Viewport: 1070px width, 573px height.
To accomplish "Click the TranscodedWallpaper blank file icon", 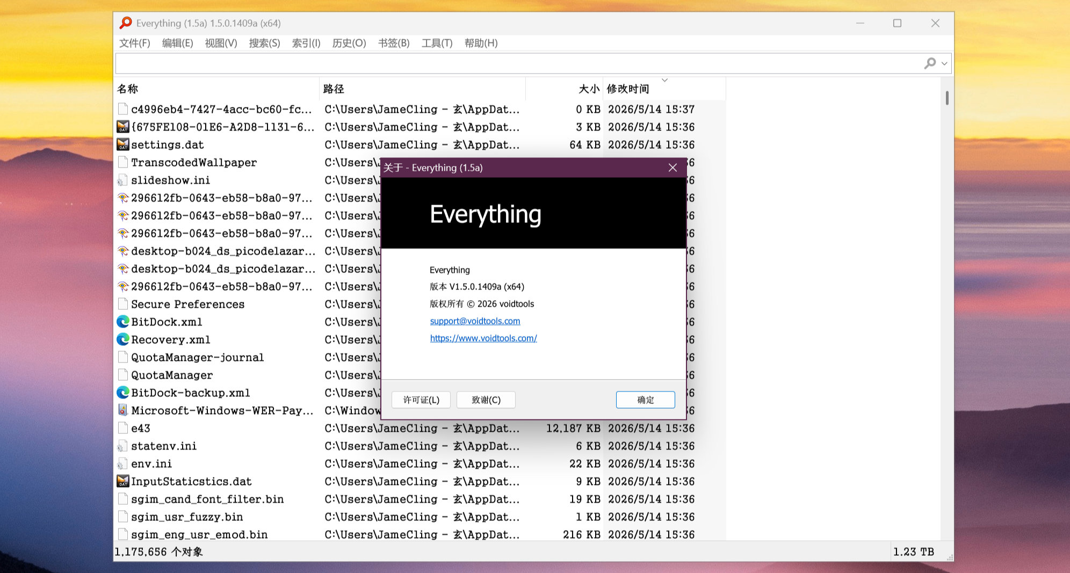I will pos(123,162).
